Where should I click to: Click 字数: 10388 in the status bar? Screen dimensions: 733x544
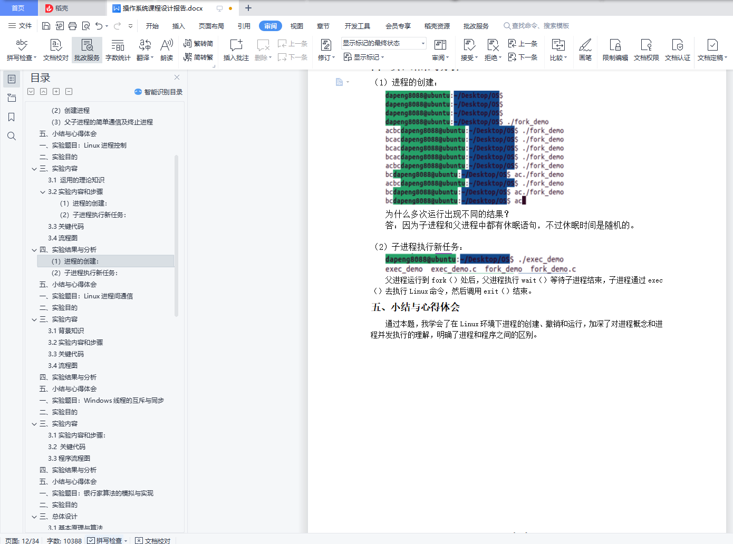point(64,540)
